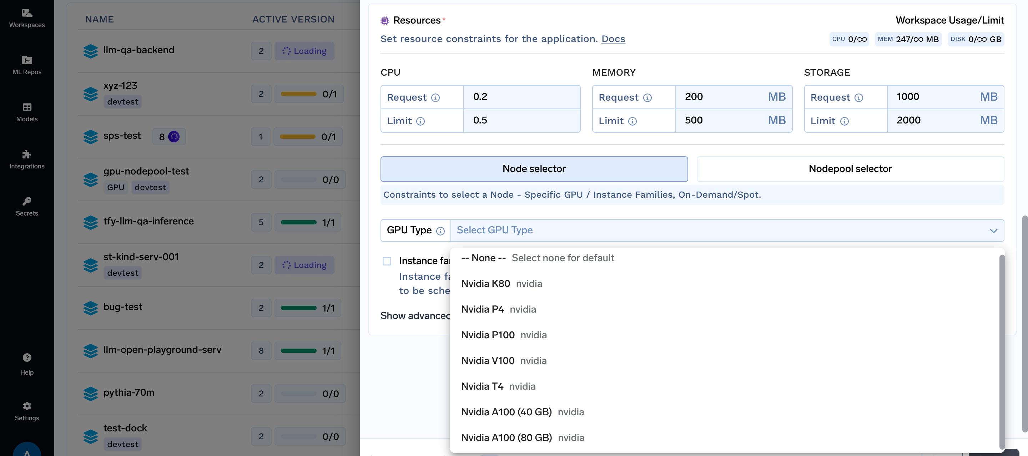1028x456 pixels.
Task: Open Integrations puzzle icon
Action: 27,159
